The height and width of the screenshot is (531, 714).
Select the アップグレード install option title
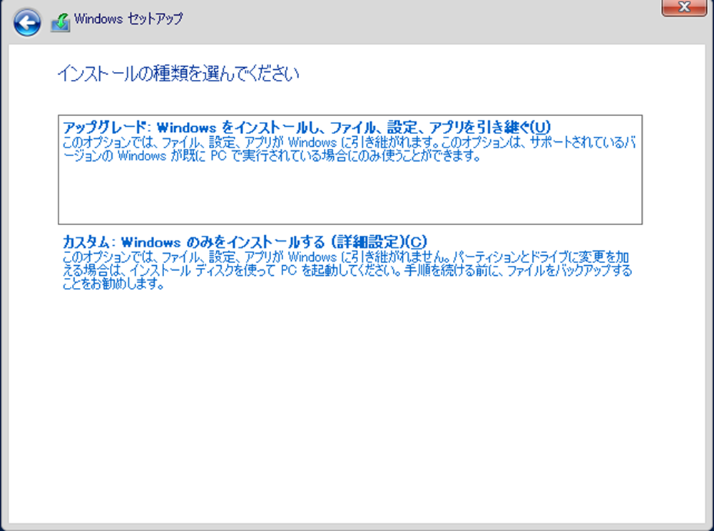pyautogui.click(x=307, y=127)
